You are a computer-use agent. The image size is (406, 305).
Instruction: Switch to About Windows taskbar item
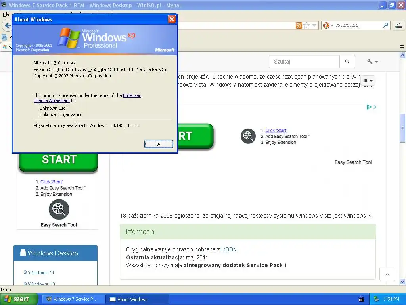click(x=137, y=299)
